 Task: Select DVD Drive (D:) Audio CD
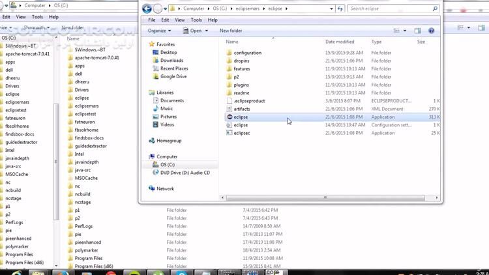tap(185, 173)
